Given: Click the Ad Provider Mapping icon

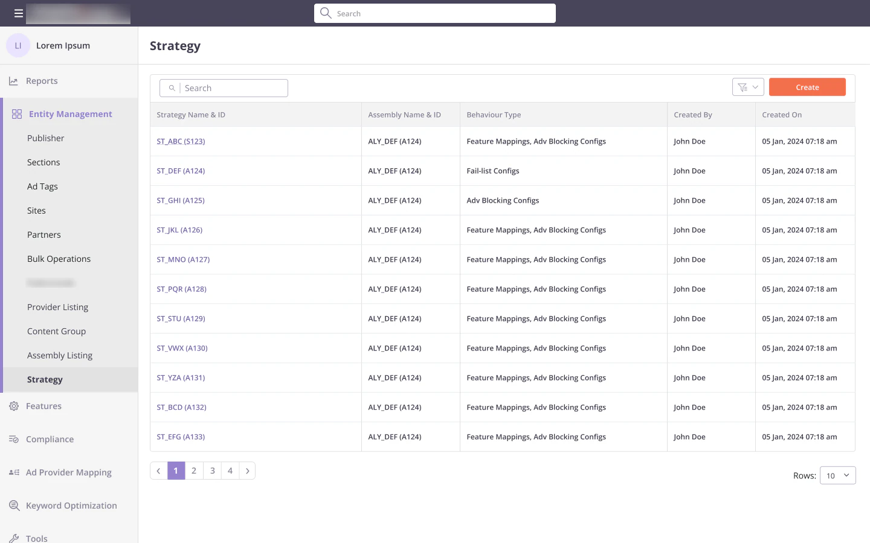Looking at the screenshot, I should [x=14, y=472].
